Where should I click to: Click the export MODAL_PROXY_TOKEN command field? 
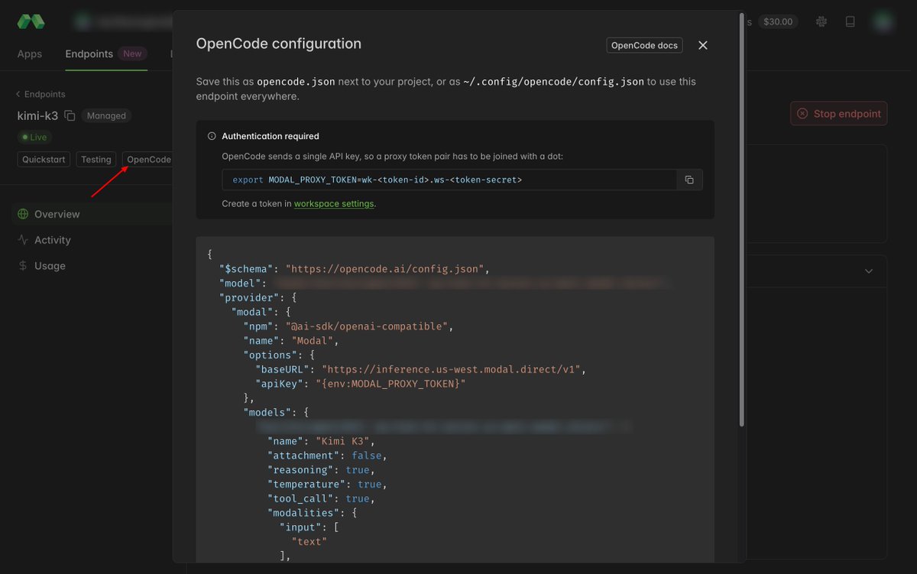[449, 180]
